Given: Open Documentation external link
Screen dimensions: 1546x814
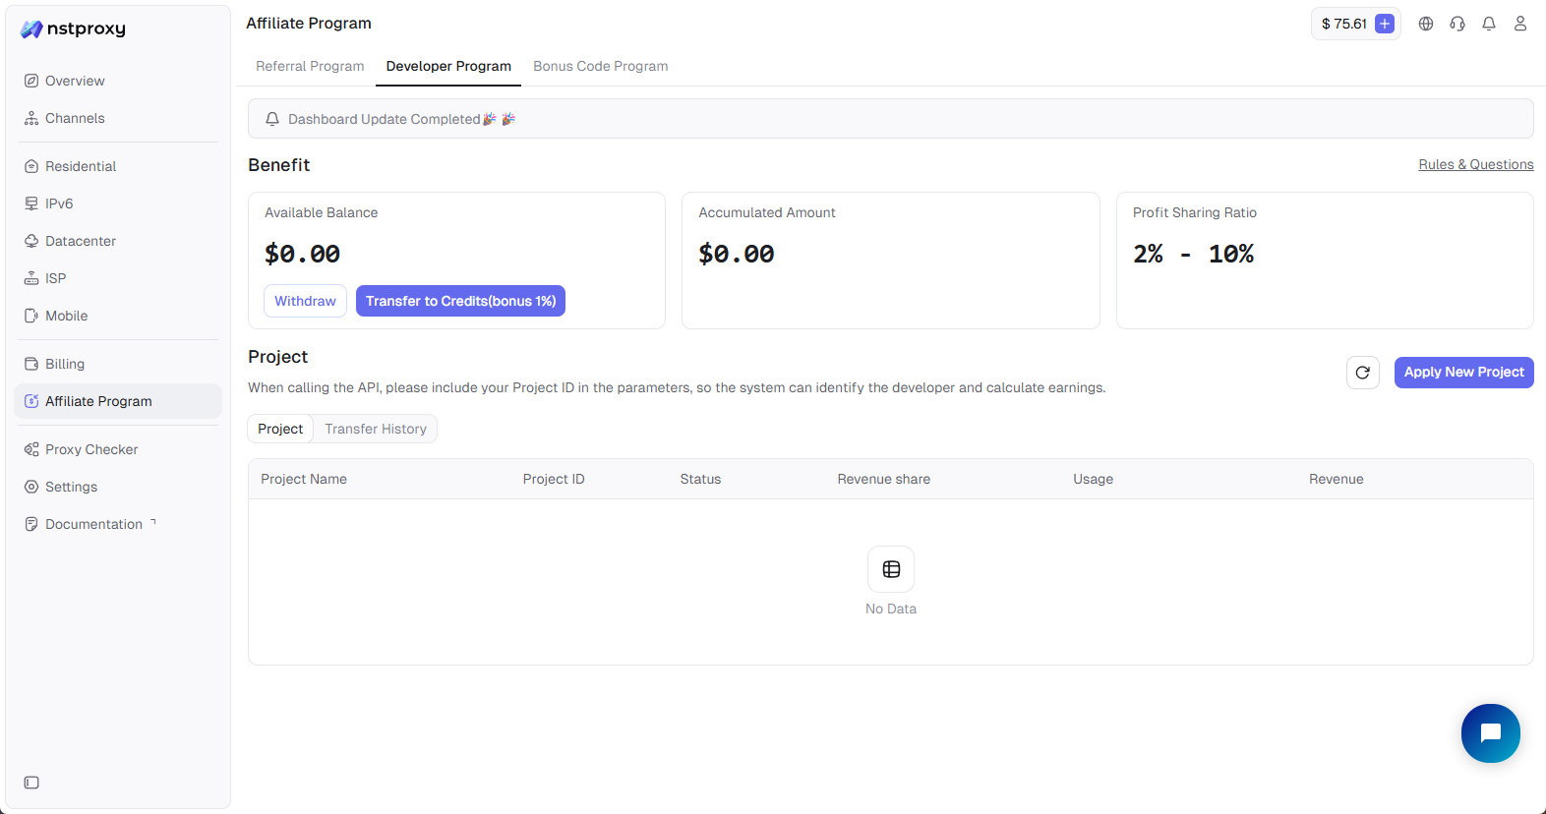Looking at the screenshot, I should tap(93, 524).
